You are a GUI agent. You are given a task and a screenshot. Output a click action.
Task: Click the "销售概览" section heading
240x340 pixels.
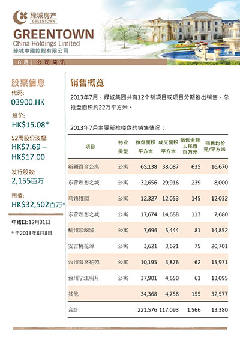point(87,83)
